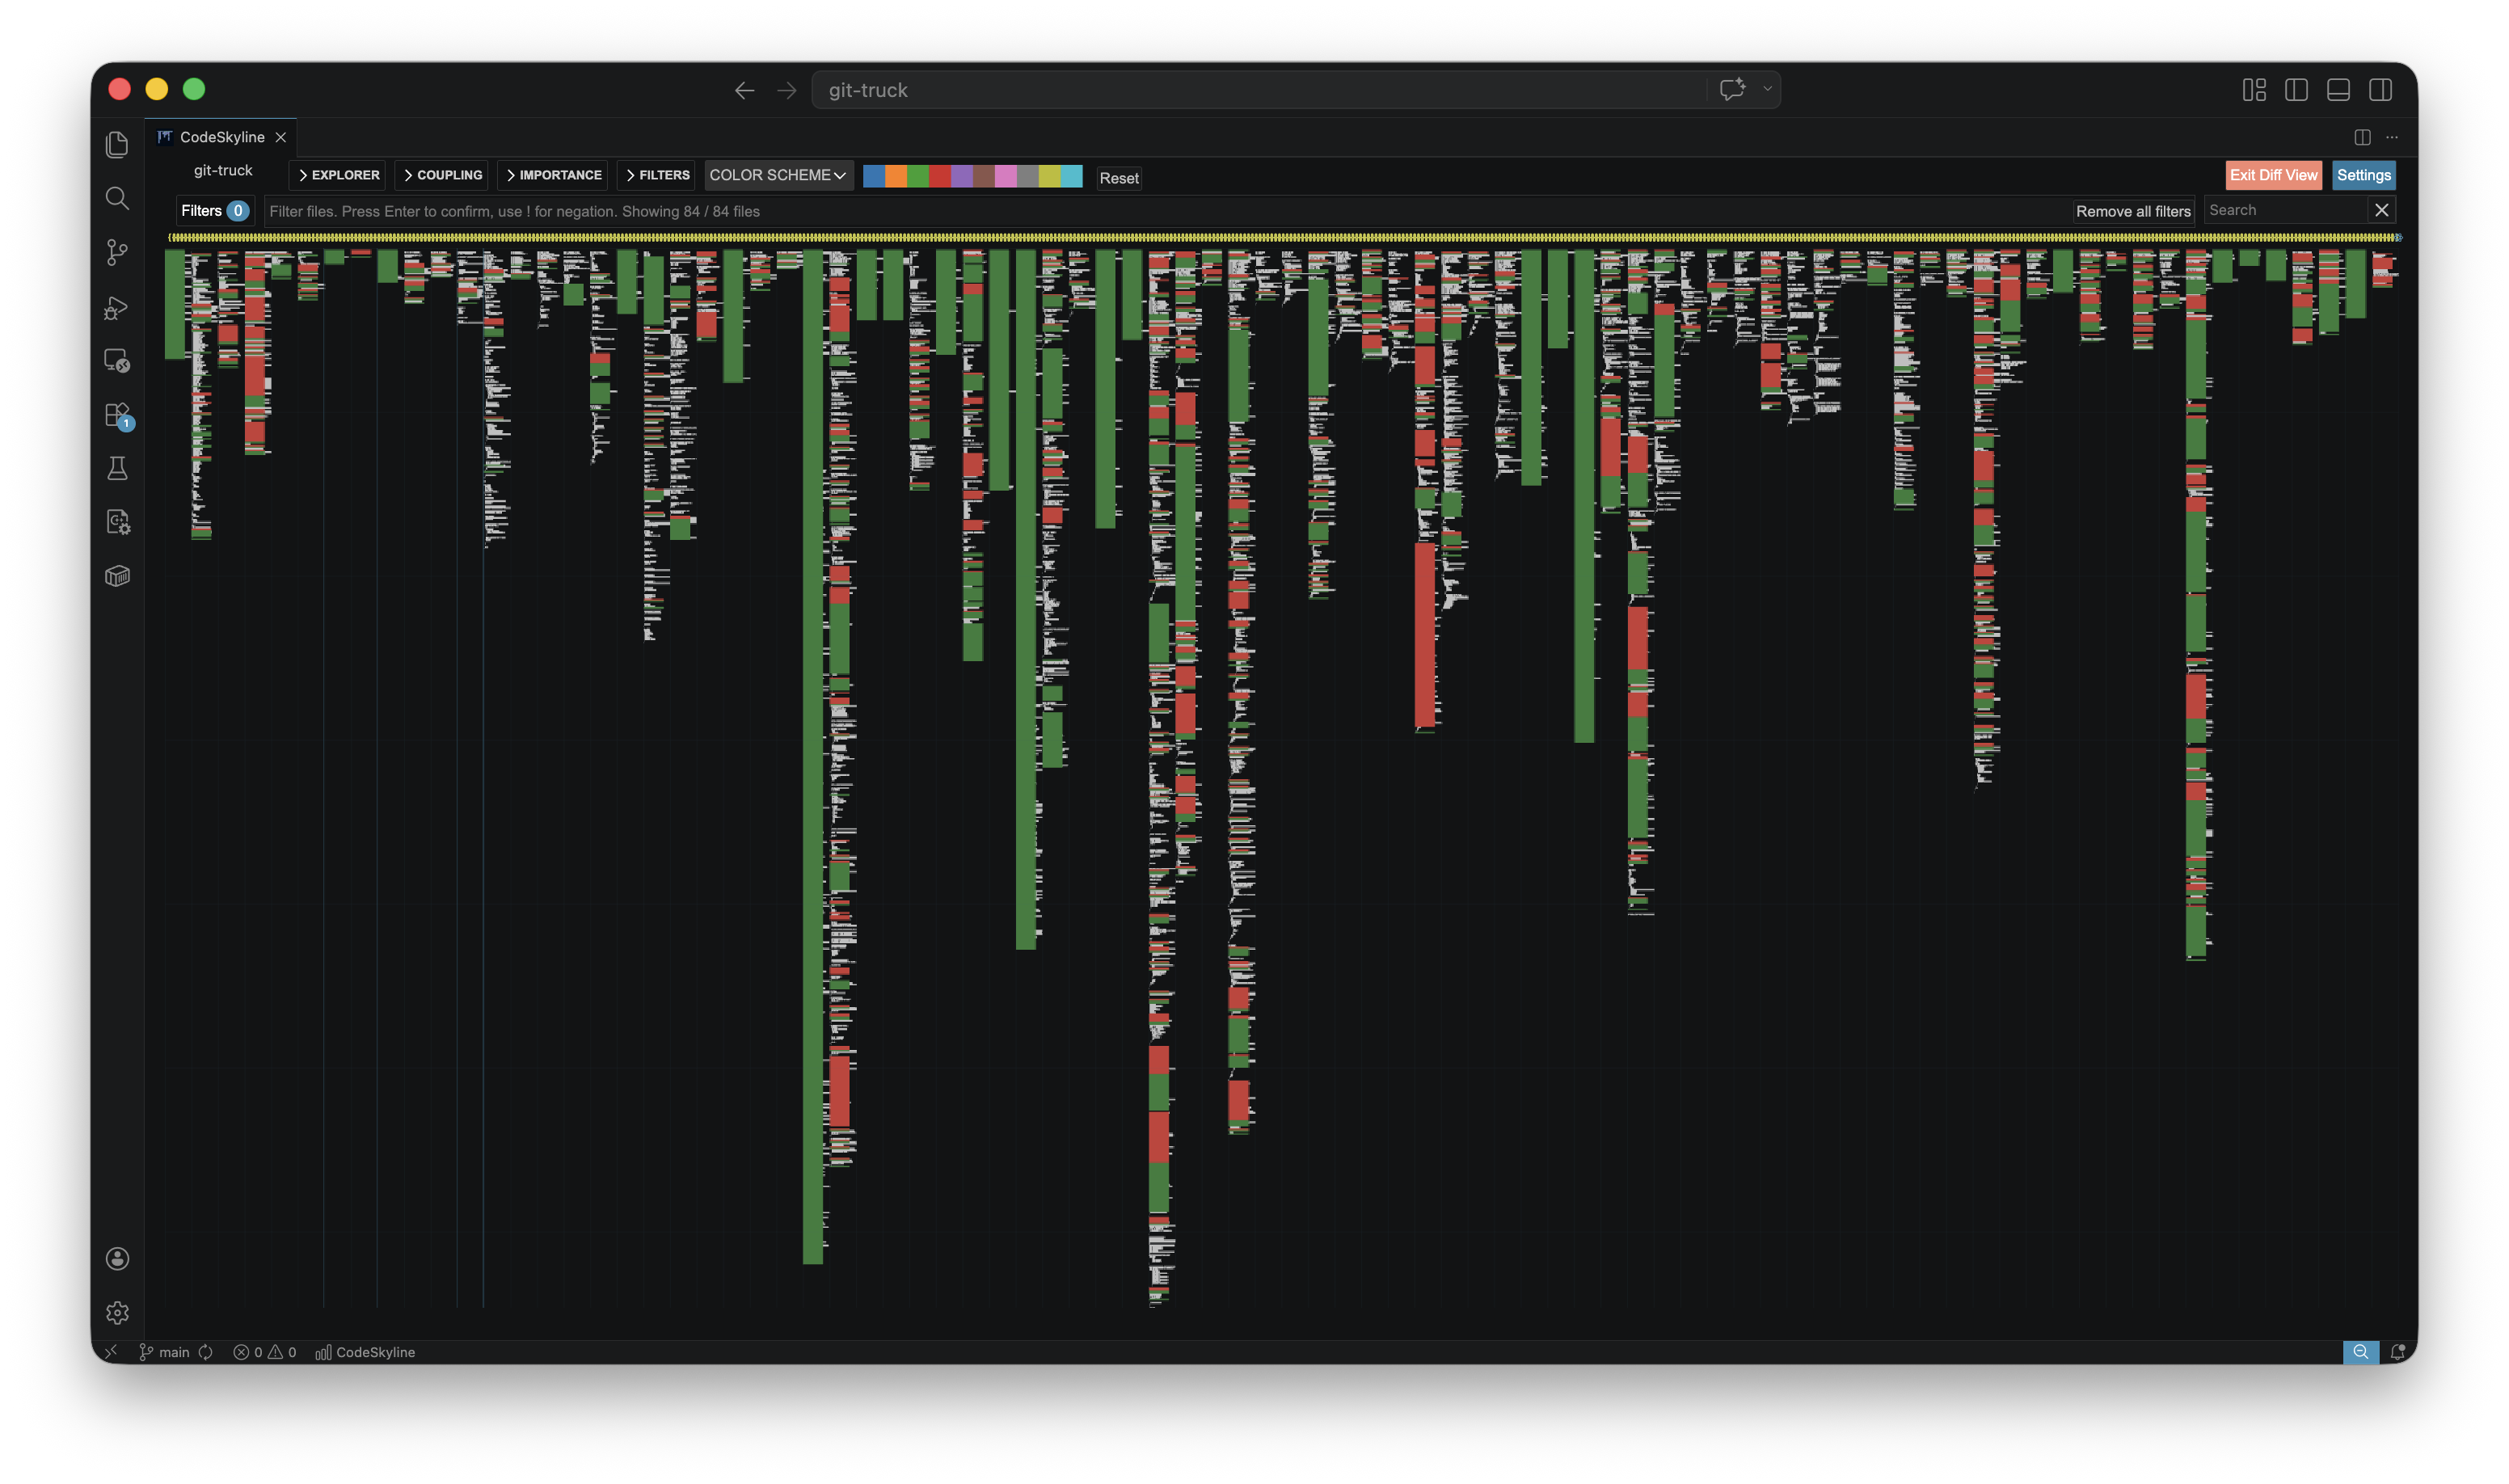Pick the pink color swatch
The width and height of the screenshot is (2509, 1484).
tap(1006, 177)
